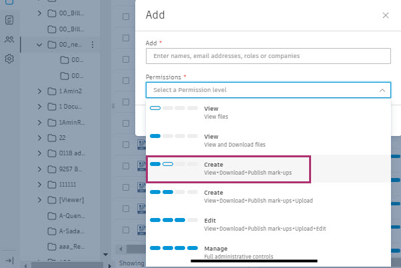Open the Members icon in sidebar

click(x=9, y=39)
